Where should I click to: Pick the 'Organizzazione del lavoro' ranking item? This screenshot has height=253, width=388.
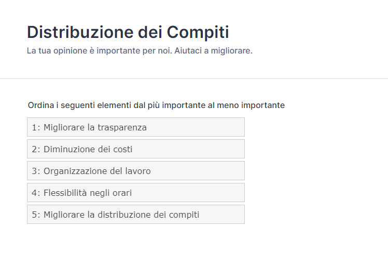coord(135,171)
